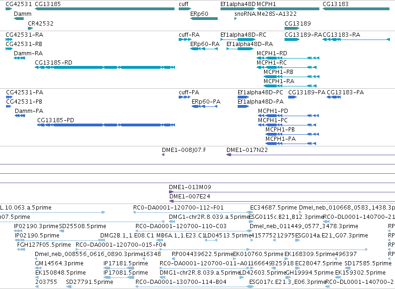Select the SD17585.5prime EST label

click(x=368, y=263)
